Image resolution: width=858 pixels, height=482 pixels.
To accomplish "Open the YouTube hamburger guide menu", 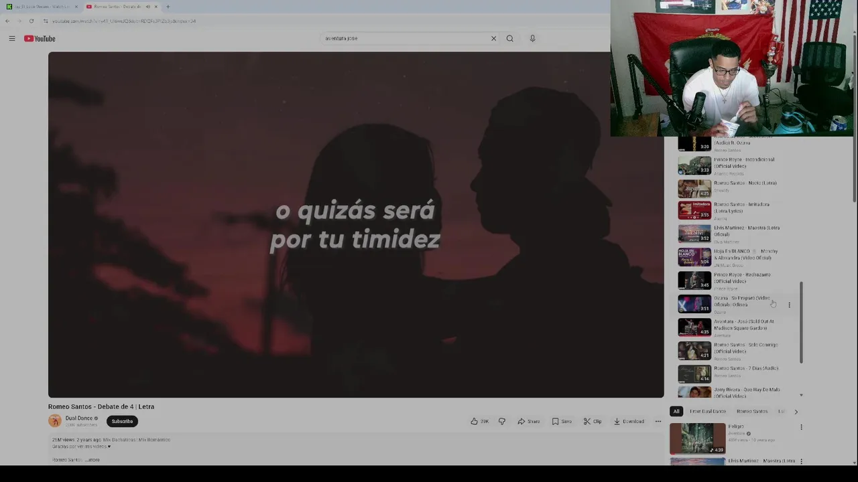I will [11, 39].
